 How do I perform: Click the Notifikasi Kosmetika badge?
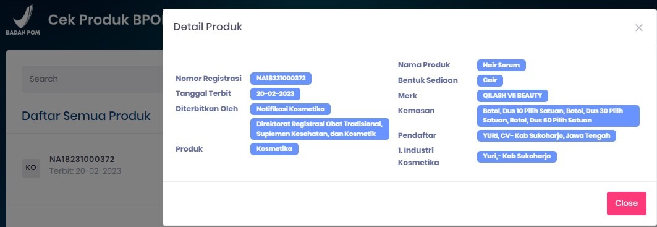[290, 109]
